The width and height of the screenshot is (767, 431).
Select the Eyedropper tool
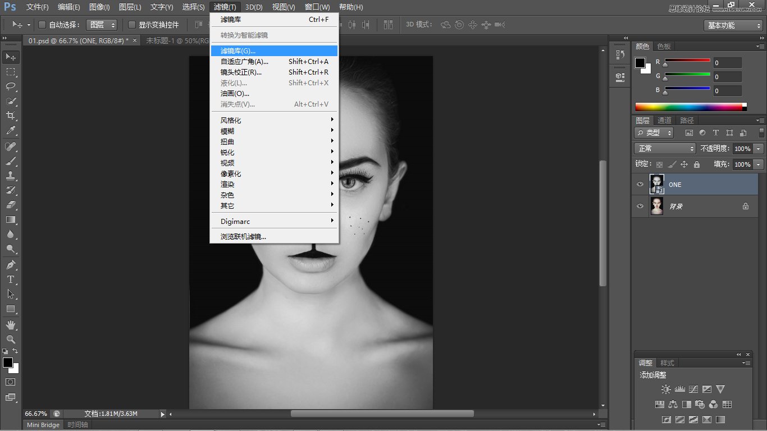(11, 131)
